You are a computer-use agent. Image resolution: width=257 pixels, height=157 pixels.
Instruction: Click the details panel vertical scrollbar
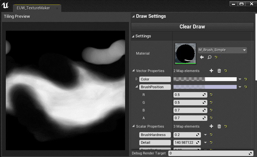click(x=256, y=47)
